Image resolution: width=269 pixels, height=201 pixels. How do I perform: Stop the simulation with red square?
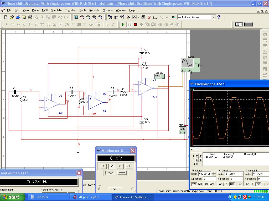click(x=135, y=24)
